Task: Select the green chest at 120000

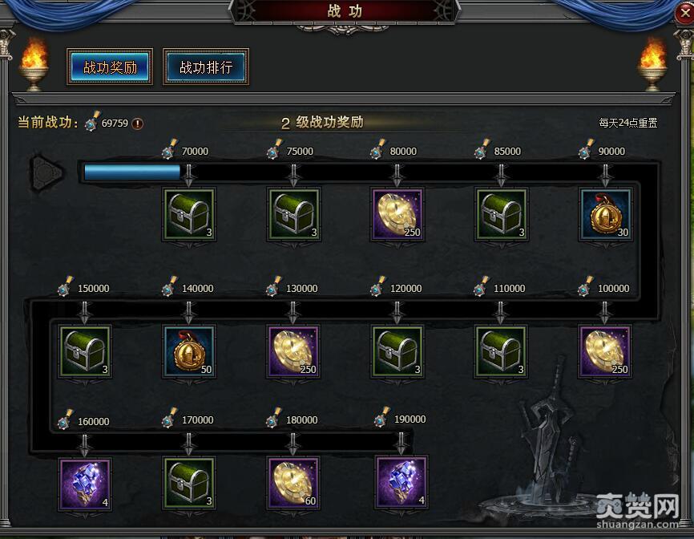Action: pos(397,351)
